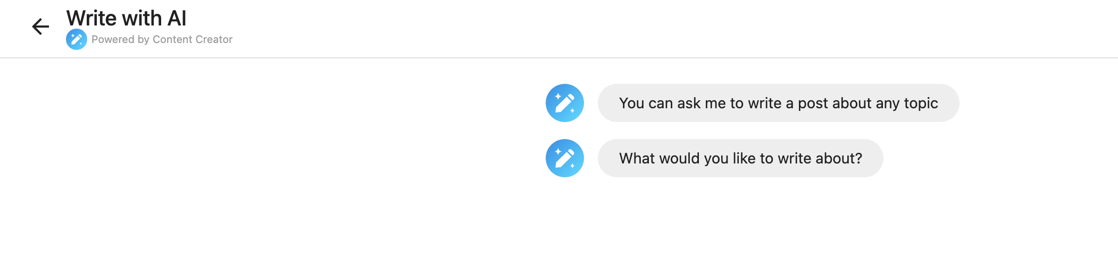The image size is (1118, 259).
Task: Click the blank space below the last message
Action: click(x=739, y=223)
